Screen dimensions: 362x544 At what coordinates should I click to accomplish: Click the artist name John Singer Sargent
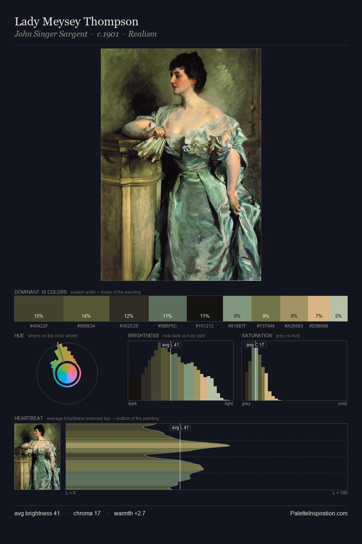pyautogui.click(x=51, y=34)
